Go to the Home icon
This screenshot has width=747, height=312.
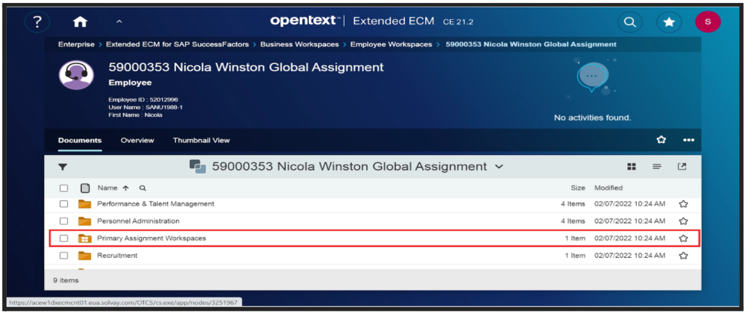coord(80,22)
